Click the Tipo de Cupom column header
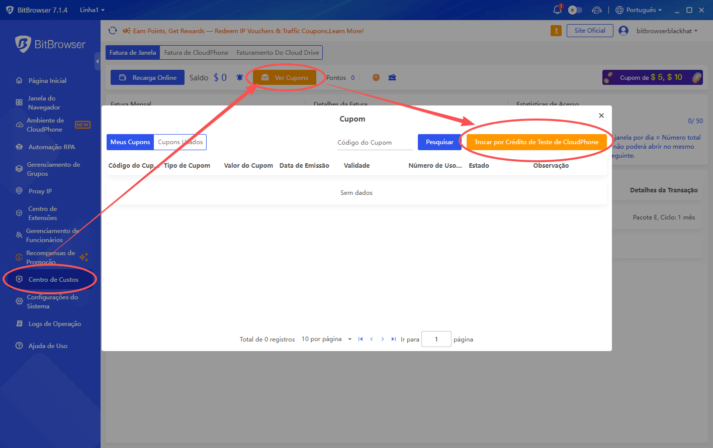Screen dimensions: 713x448 187,165
